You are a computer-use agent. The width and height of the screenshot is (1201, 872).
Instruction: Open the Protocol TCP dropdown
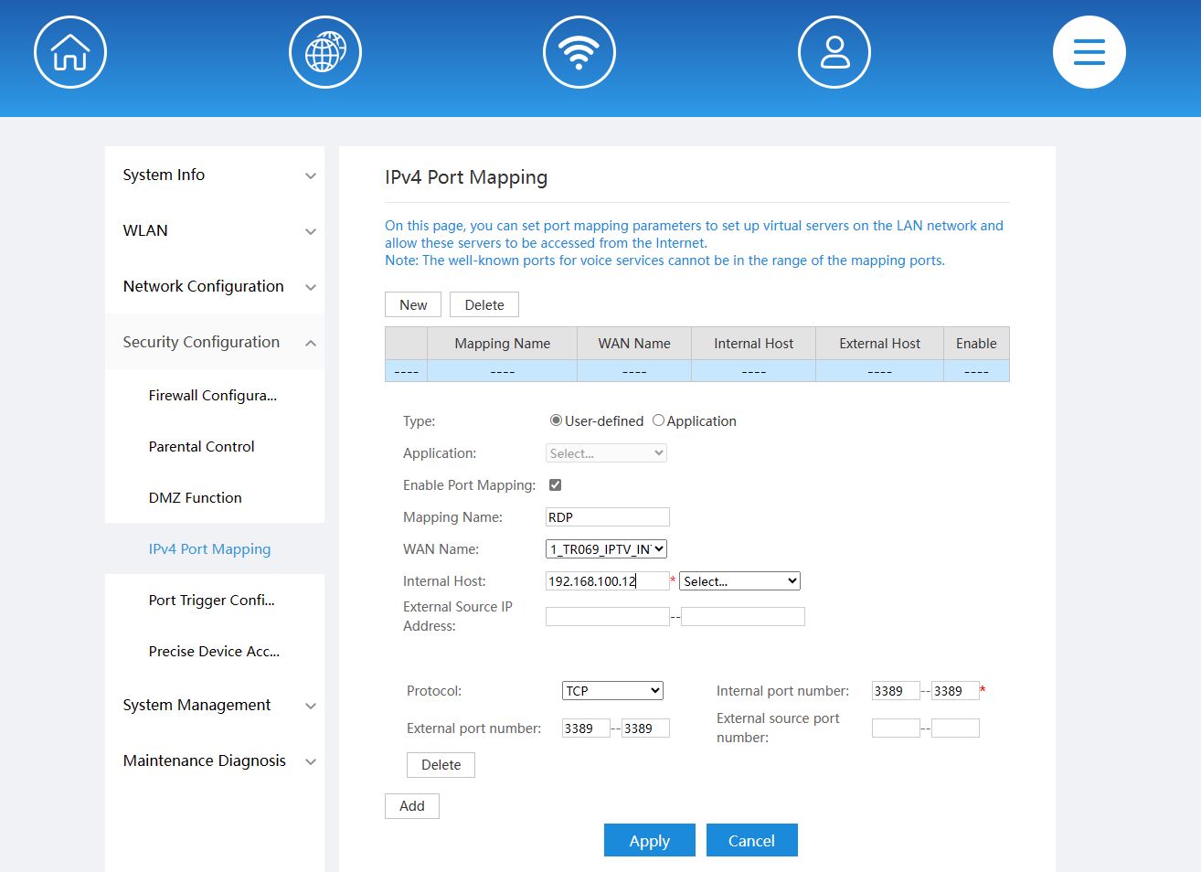pyautogui.click(x=612, y=691)
